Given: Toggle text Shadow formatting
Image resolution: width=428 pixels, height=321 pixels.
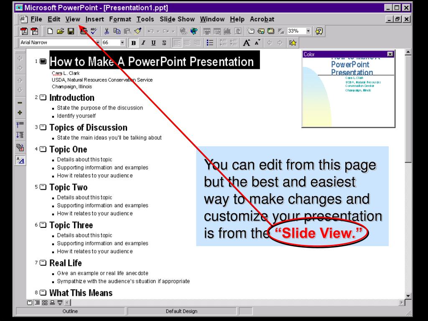Looking at the screenshot, I should [164, 43].
